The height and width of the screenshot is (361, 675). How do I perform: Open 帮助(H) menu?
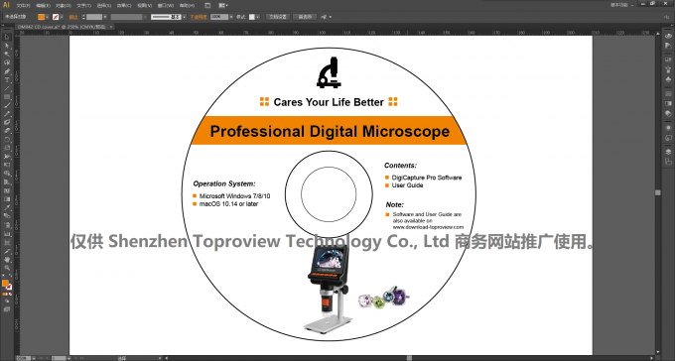click(x=187, y=6)
